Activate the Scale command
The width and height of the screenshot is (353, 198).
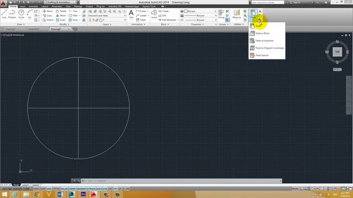[61, 20]
